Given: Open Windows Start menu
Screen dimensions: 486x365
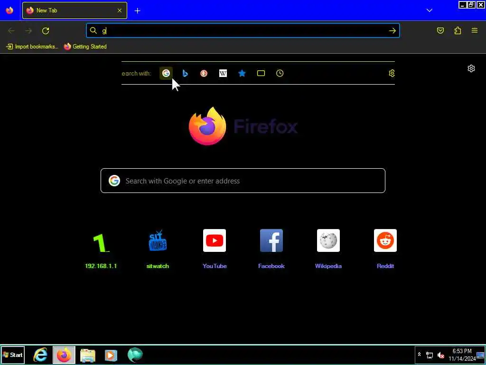Looking at the screenshot, I should [x=13, y=355].
